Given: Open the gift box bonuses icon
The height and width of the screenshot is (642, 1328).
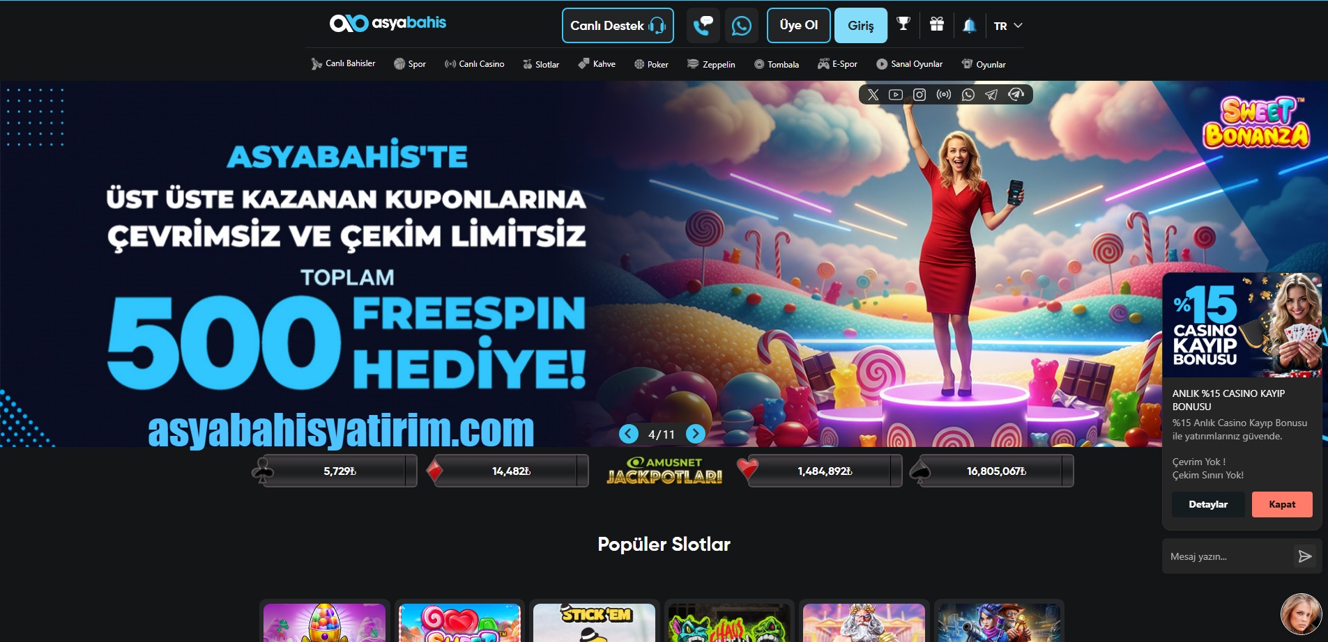Looking at the screenshot, I should click(x=937, y=25).
